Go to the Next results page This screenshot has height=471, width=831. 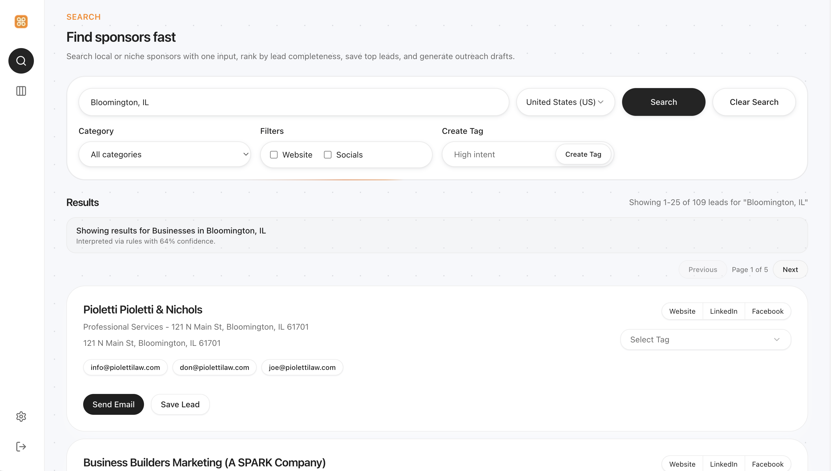(790, 269)
